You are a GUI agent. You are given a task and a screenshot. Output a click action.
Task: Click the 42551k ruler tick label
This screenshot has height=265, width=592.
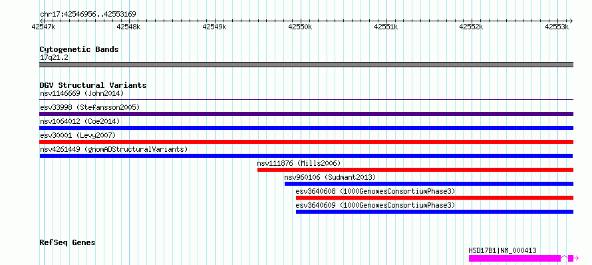386,27
